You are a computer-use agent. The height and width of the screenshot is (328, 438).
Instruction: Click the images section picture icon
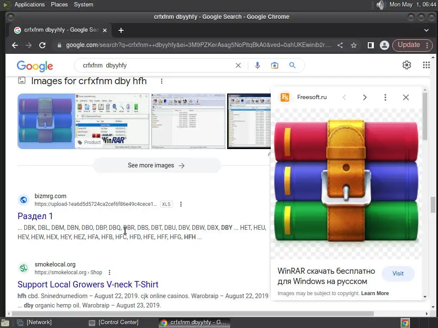coord(22,81)
